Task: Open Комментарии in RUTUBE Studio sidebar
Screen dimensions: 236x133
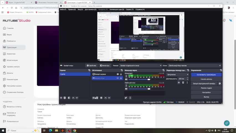Action: tap(14, 79)
